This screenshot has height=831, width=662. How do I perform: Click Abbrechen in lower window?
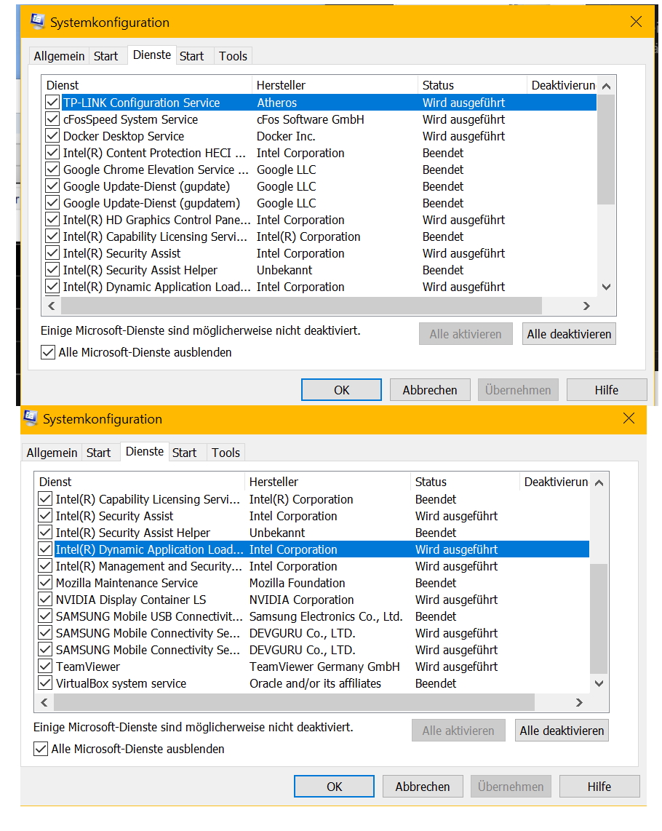[x=423, y=787]
